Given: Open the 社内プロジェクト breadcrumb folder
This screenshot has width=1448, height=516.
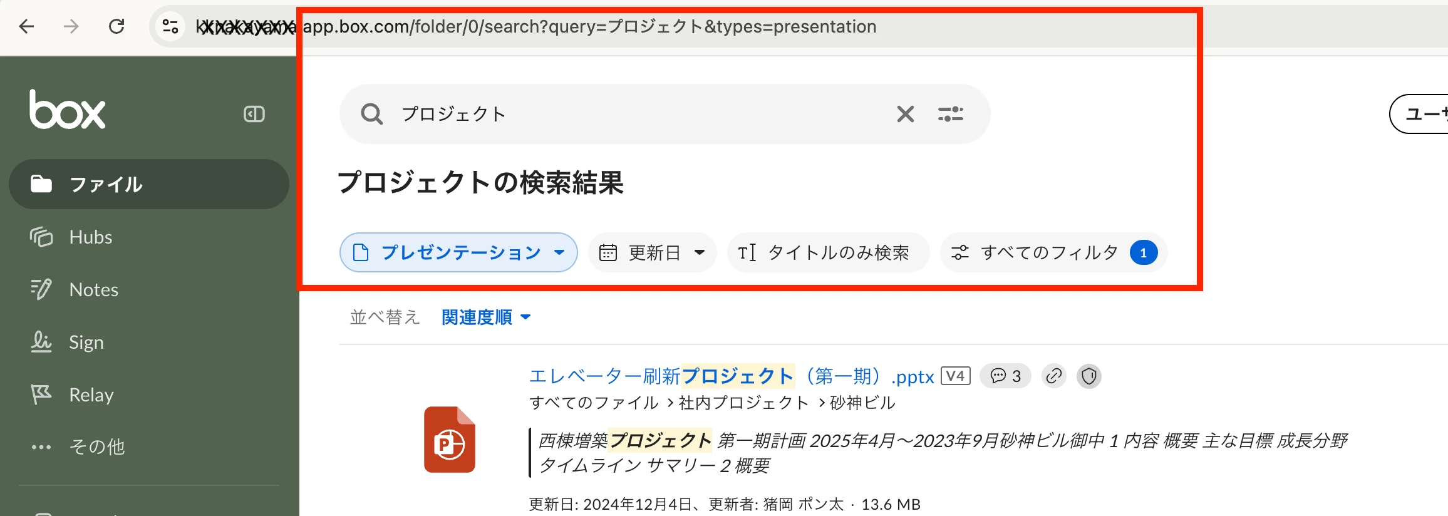Looking at the screenshot, I should pos(743,403).
